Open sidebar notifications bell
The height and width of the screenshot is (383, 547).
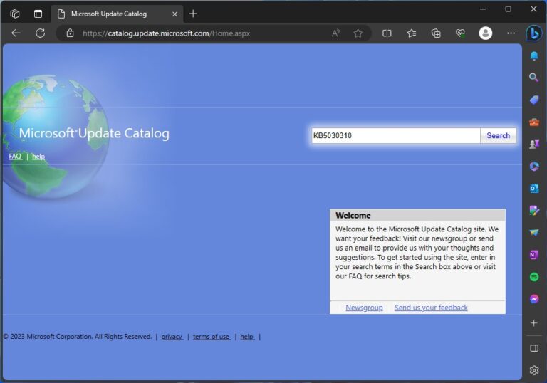click(x=533, y=56)
